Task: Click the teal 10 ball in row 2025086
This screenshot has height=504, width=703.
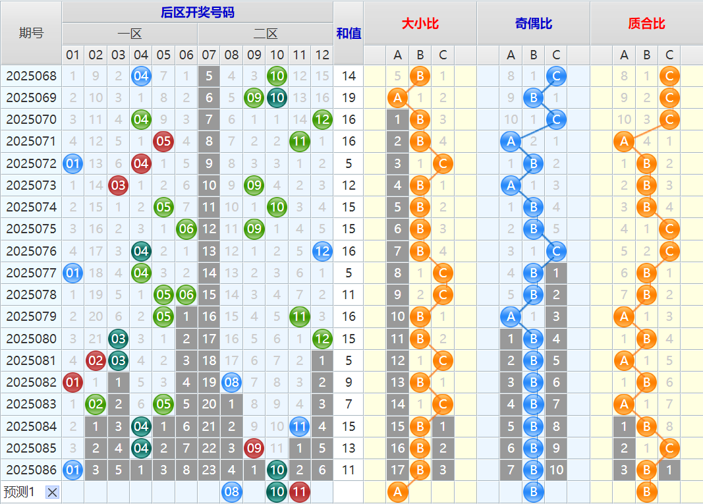Action: [277, 470]
